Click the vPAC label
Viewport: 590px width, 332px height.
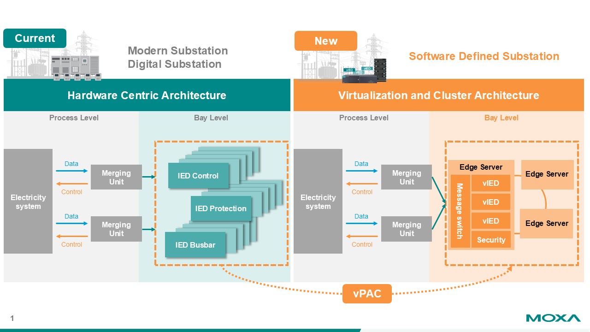pyautogui.click(x=367, y=294)
